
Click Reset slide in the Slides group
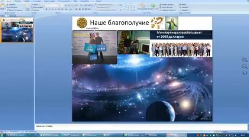tap(37, 7)
